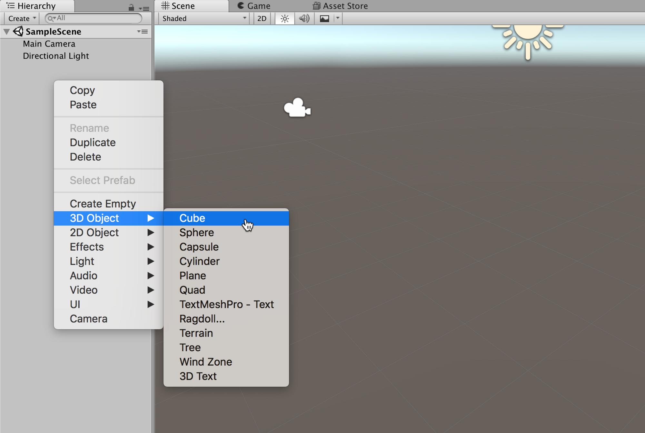Select the camera gizmo in scene
Image resolution: width=645 pixels, height=433 pixels.
pos(297,108)
